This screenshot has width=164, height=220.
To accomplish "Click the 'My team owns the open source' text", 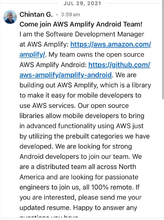I will [96, 54].
